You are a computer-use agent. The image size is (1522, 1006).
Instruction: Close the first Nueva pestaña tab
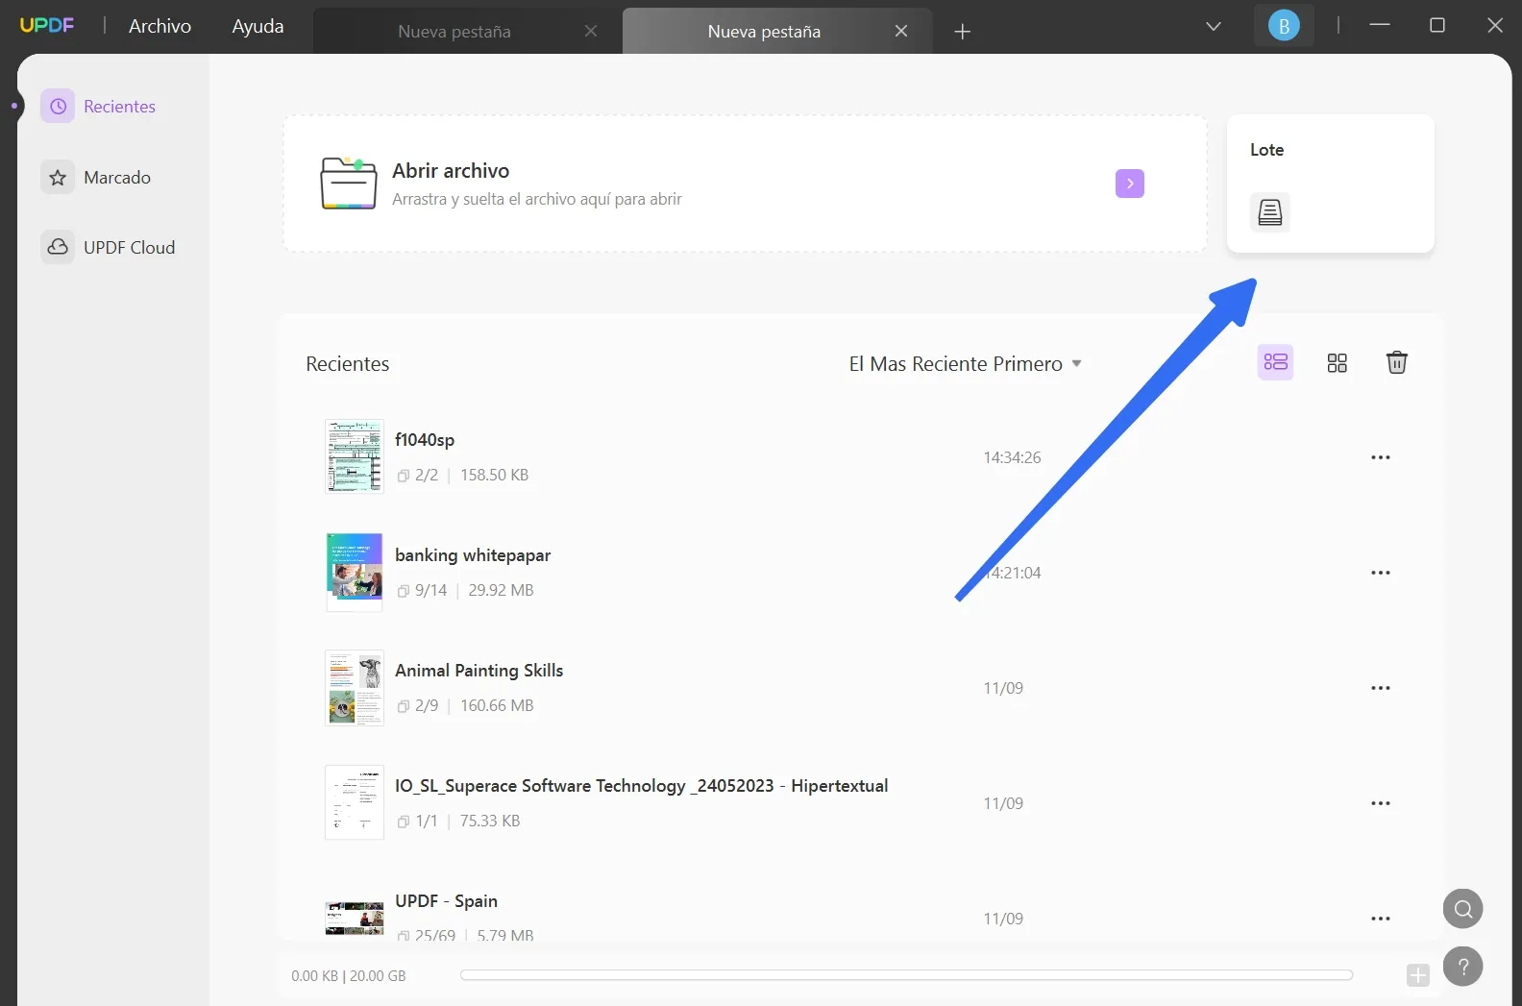[x=591, y=31]
